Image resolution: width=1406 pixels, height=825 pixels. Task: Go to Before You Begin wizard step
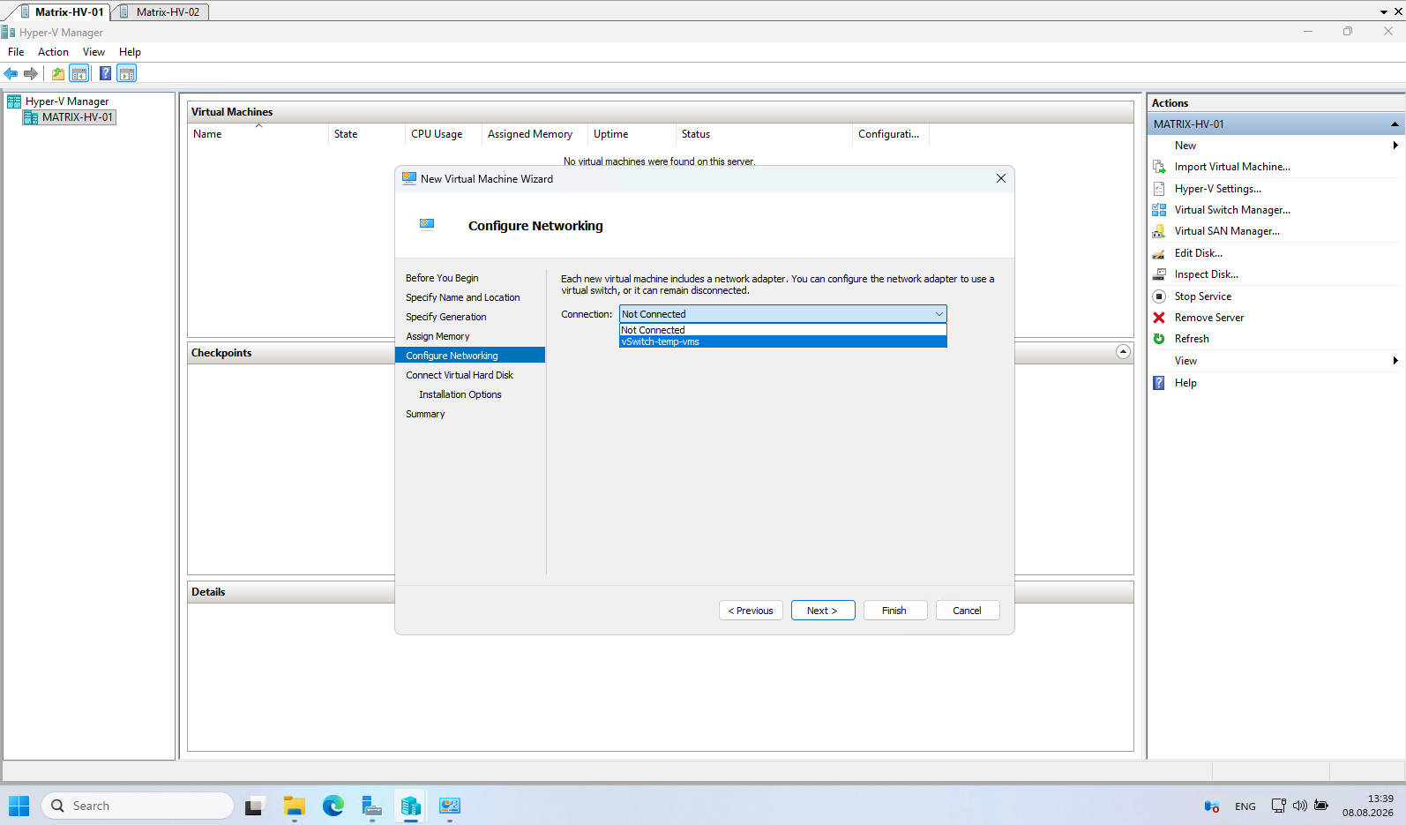pyautogui.click(x=442, y=278)
